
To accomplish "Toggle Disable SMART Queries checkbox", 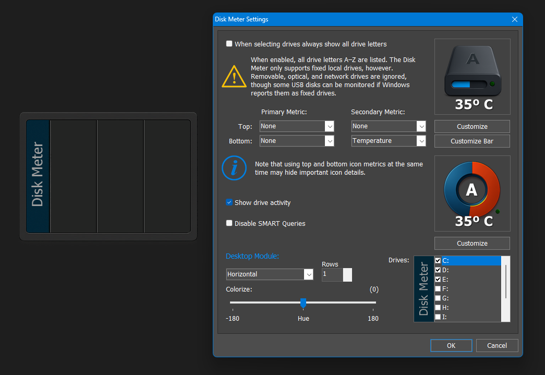I will click(x=229, y=223).
